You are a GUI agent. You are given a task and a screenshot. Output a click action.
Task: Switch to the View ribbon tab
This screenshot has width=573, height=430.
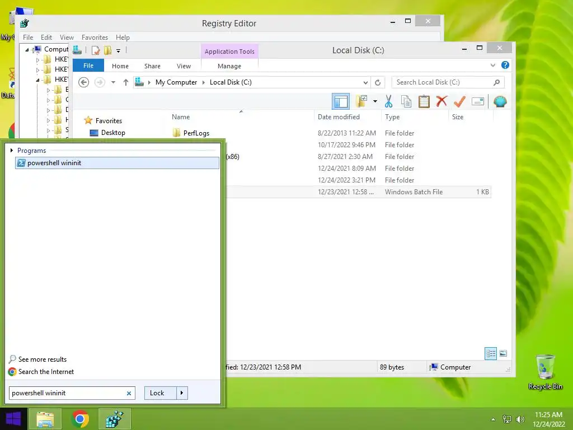(184, 66)
